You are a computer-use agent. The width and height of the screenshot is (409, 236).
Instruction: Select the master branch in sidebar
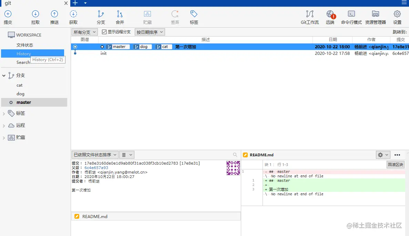pyautogui.click(x=34, y=102)
